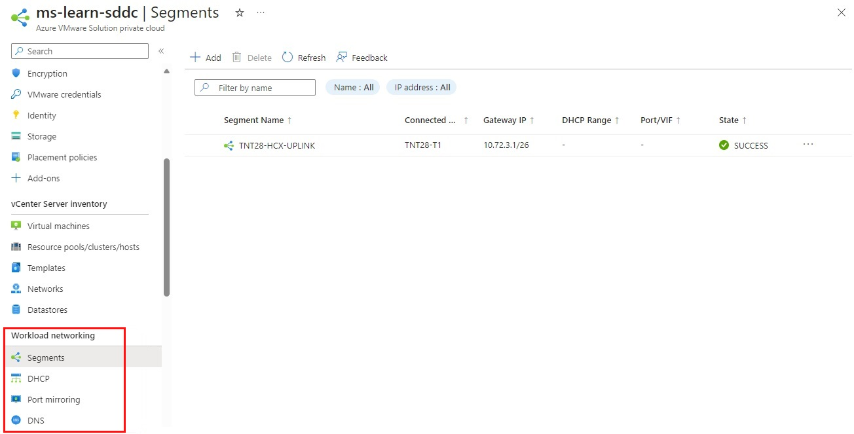Open the Name : All filter
Viewport: 854px width, 434px height.
[x=353, y=87]
